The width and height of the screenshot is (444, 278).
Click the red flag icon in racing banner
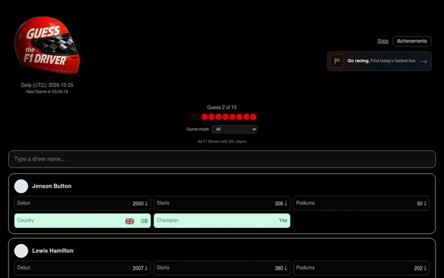coord(337,61)
